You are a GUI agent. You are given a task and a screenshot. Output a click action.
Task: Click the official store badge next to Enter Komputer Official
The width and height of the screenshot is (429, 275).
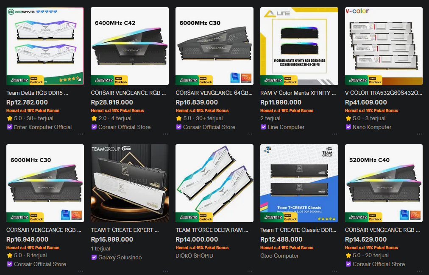click(10, 127)
